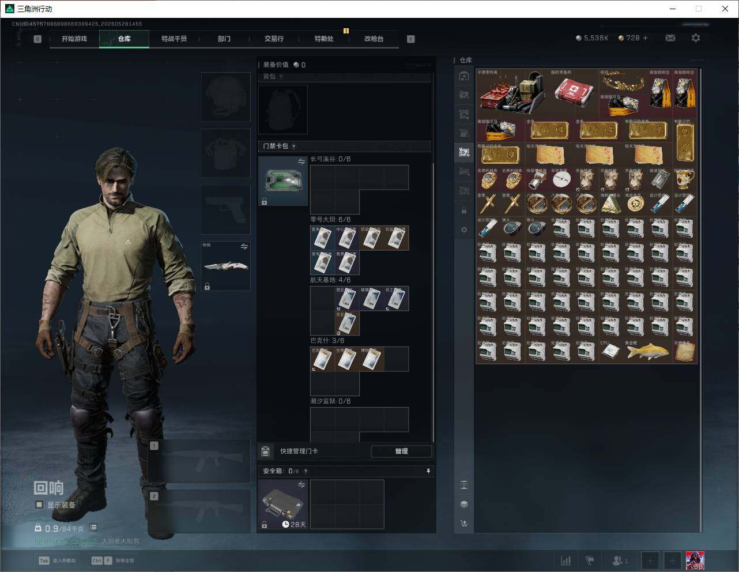
Task: Click the player avatar in bottom corner
Action: (x=695, y=560)
